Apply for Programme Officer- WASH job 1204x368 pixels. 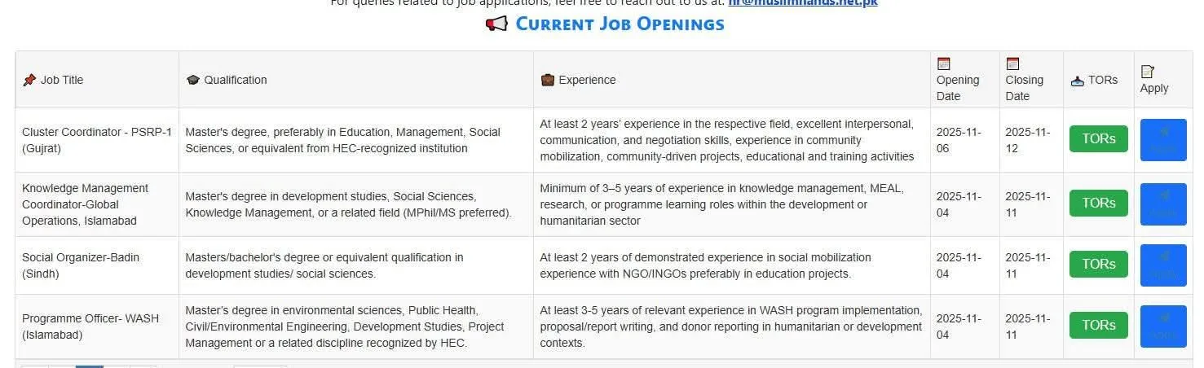1162,326
